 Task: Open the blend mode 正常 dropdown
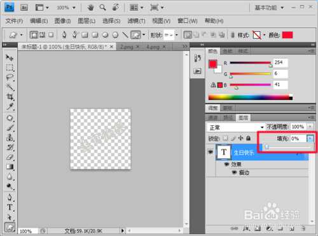tap(236, 127)
